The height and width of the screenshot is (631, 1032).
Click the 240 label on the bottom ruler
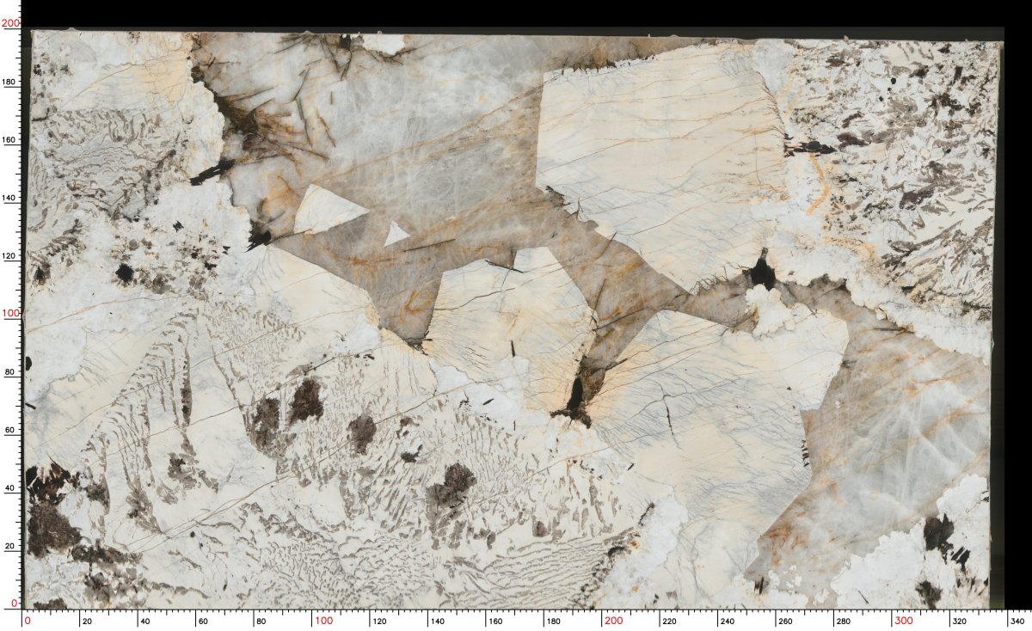point(729,621)
